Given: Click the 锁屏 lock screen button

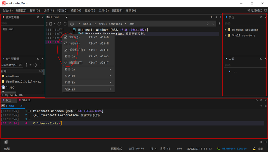Looking at the screenshot, I should point(258,149).
